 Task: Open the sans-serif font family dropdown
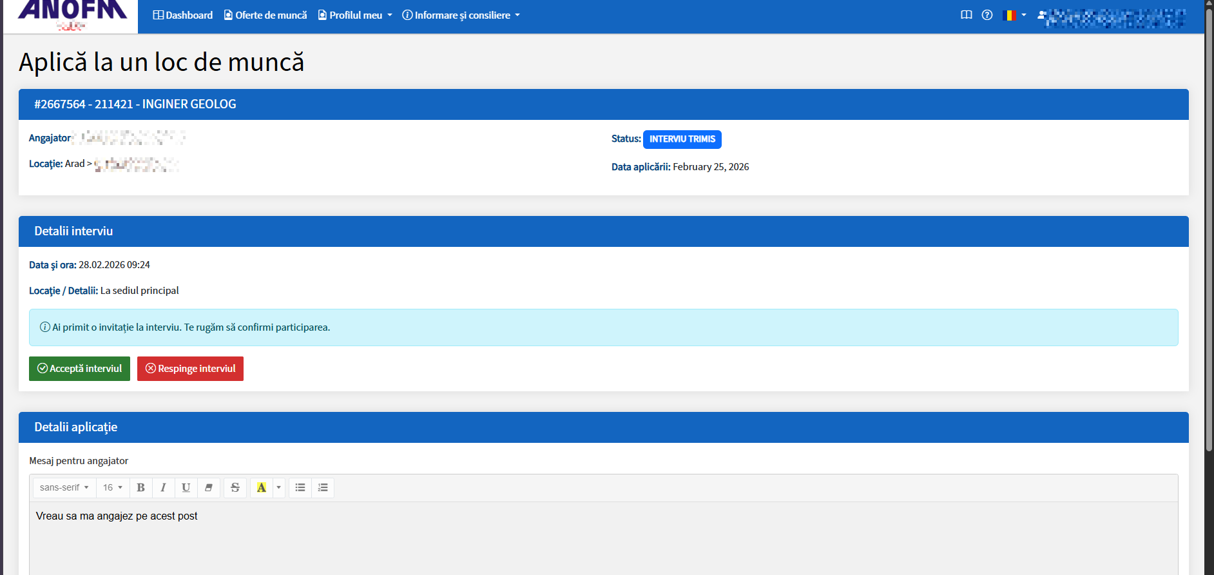(x=64, y=488)
